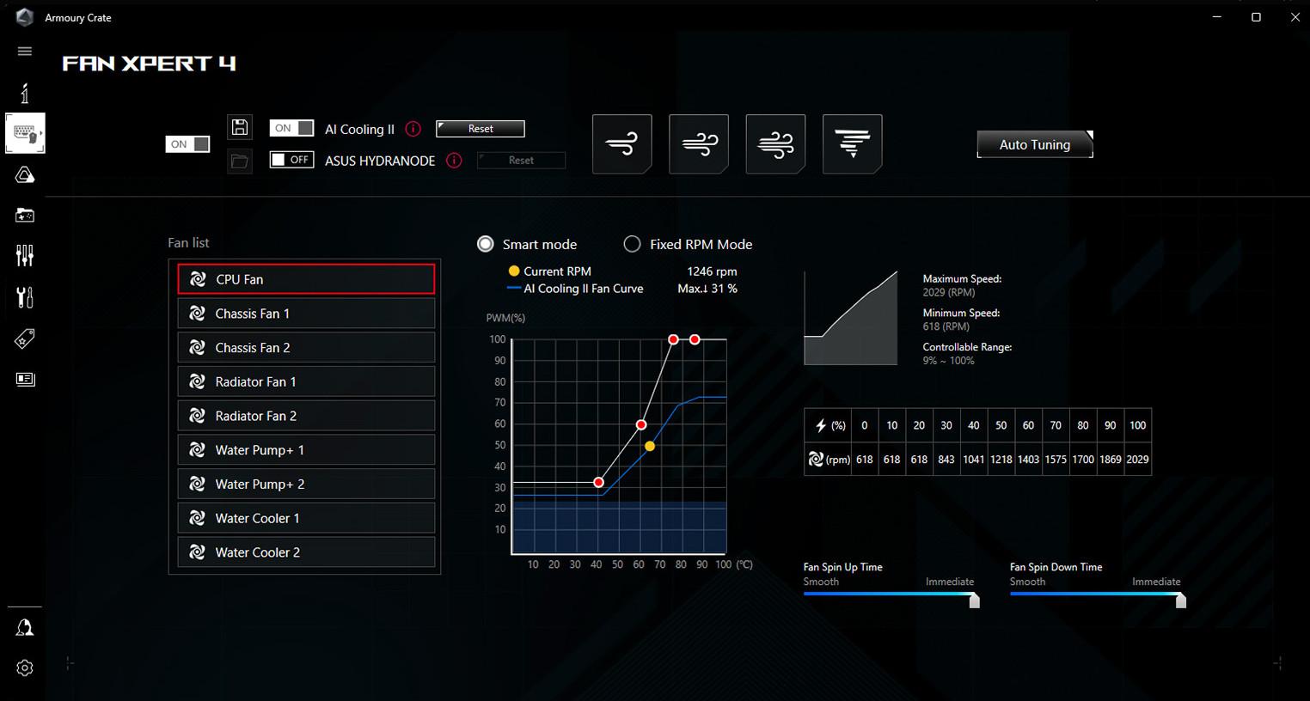
Task: Click the 1218 rpm table cell
Action: pos(1001,460)
